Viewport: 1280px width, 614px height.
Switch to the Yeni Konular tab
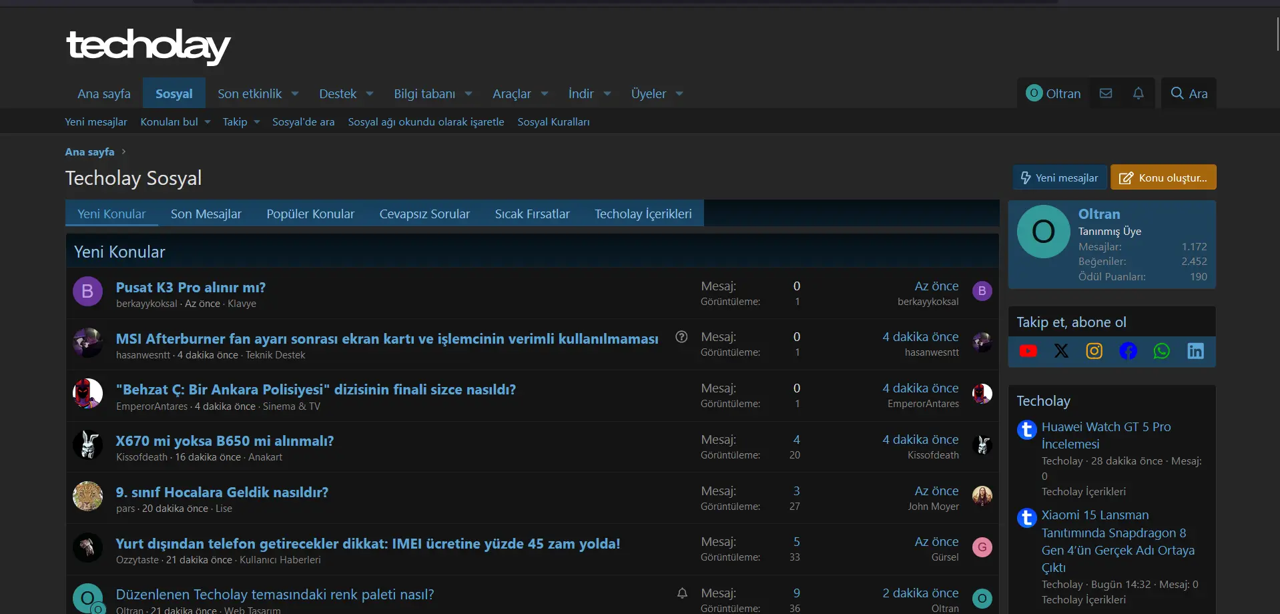point(111,214)
